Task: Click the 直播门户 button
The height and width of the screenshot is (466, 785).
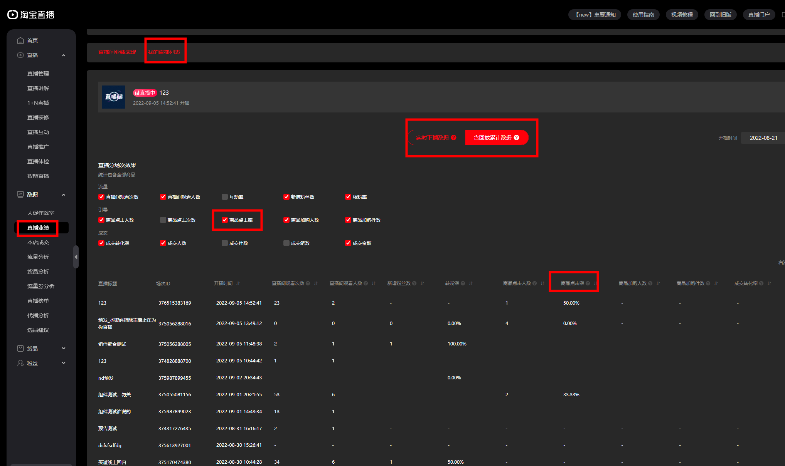Action: [x=759, y=15]
